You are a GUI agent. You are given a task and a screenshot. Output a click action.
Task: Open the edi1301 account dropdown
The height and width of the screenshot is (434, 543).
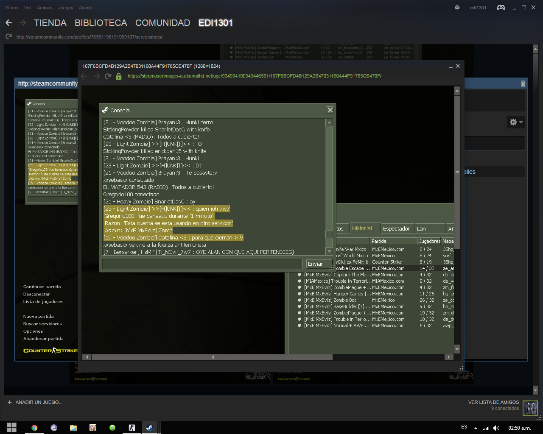pos(478,8)
